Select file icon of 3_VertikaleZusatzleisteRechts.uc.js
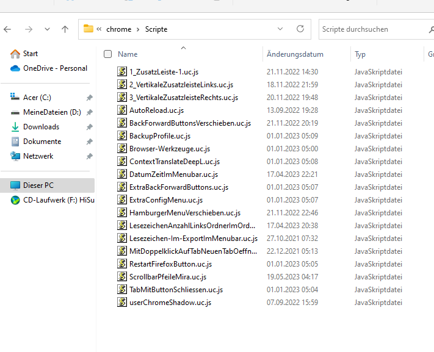434x352 pixels. pyautogui.click(x=122, y=97)
